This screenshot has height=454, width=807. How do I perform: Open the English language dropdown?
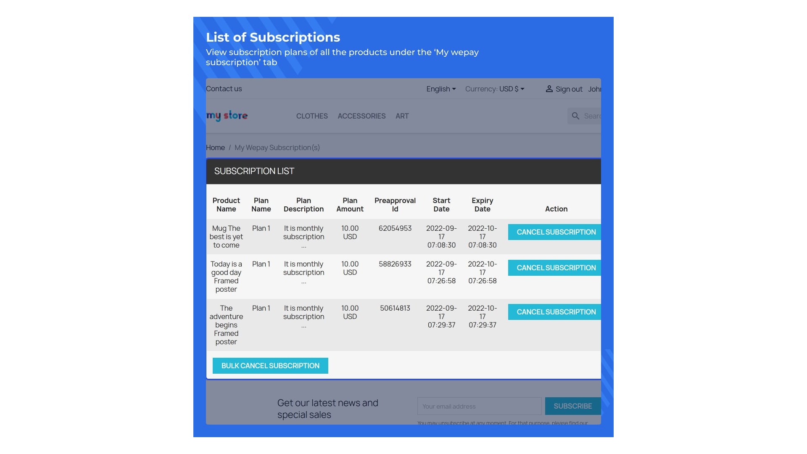[441, 89]
